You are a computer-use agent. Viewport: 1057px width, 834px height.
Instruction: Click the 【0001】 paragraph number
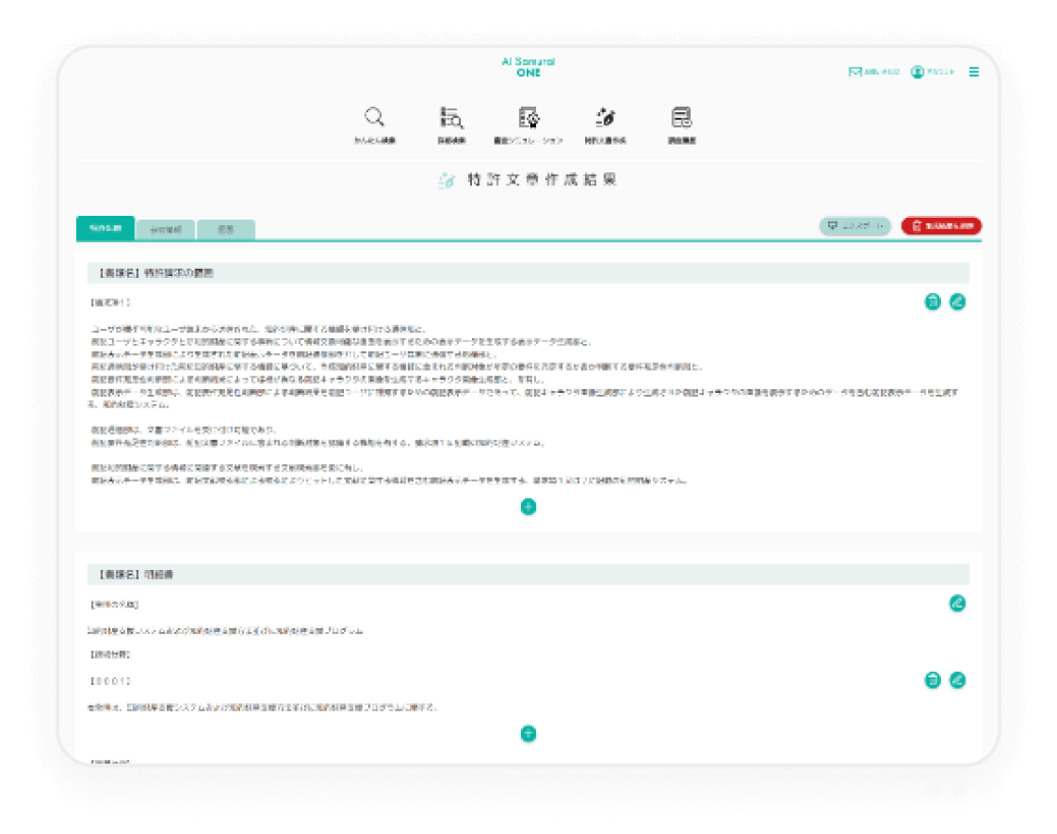(110, 681)
